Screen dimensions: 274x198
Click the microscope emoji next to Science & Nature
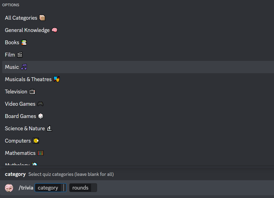pos(49,128)
